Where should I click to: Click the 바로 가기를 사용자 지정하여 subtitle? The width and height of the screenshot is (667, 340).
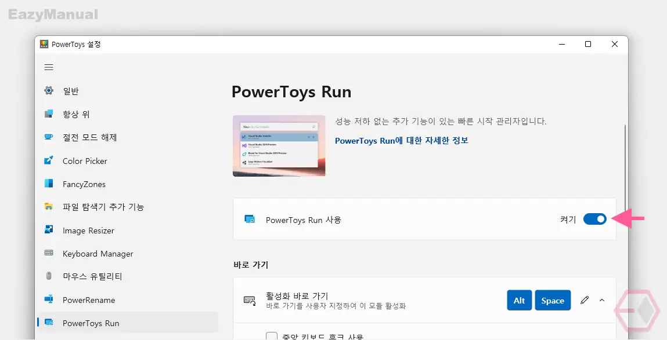click(336, 306)
